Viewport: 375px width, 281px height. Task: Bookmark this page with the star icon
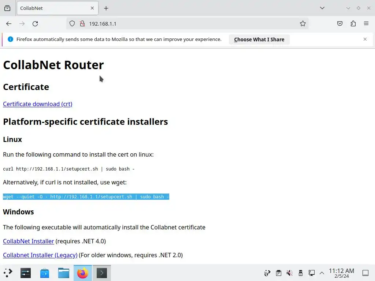point(303,24)
